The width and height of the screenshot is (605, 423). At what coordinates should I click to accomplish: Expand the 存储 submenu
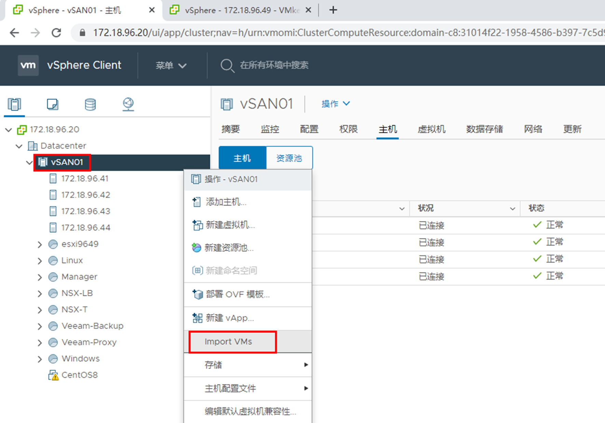point(248,365)
